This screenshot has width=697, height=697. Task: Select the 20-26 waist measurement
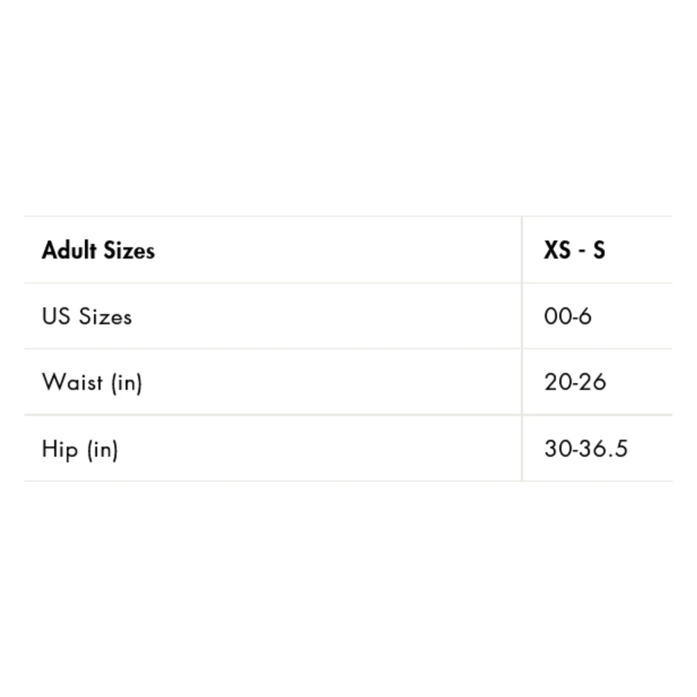(x=575, y=382)
